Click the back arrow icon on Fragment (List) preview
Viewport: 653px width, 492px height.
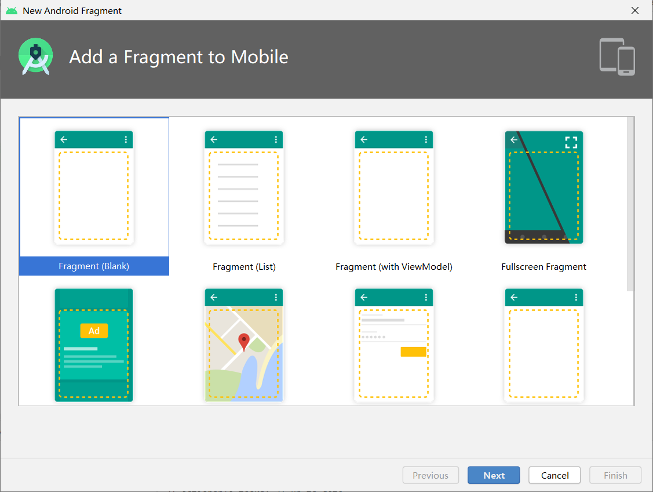[x=213, y=139]
